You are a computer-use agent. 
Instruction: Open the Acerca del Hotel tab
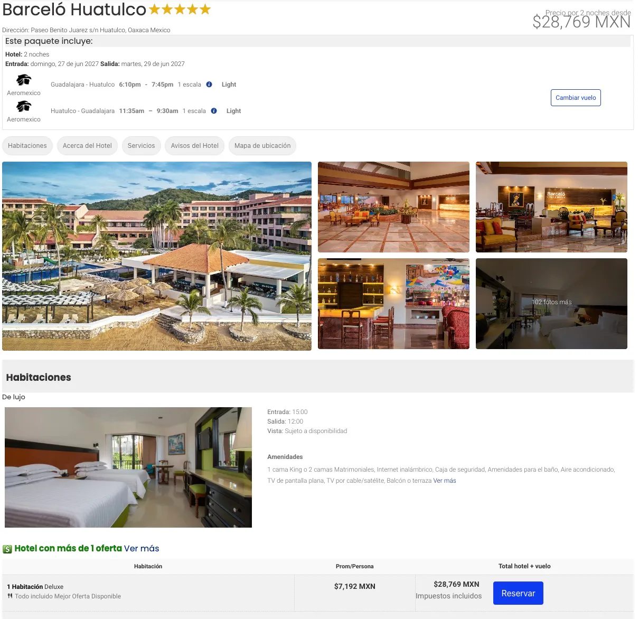[x=87, y=146]
